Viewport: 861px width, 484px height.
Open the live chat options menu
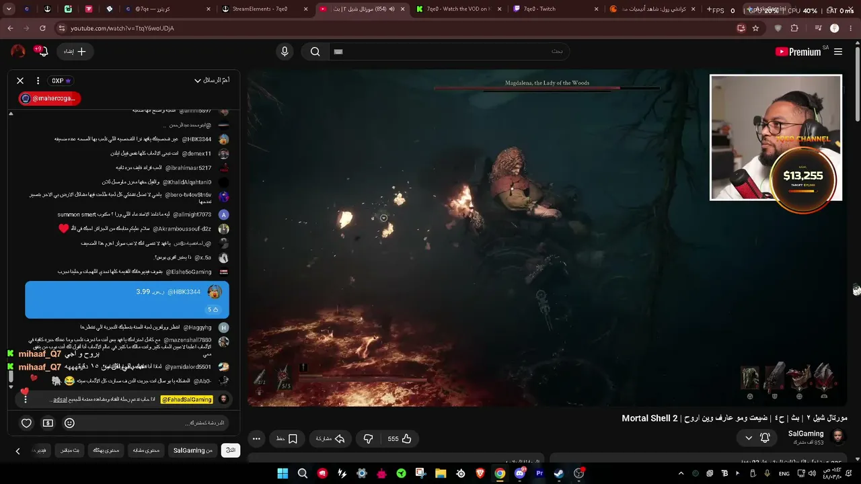[38, 81]
